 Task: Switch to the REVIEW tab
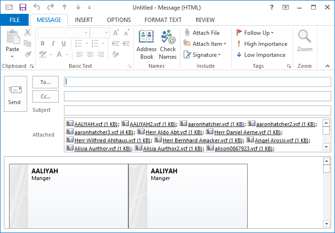205,20
